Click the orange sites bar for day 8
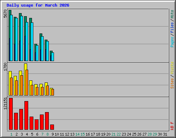This screenshot has height=138, width=176. pyautogui.click(x=47, y=90)
